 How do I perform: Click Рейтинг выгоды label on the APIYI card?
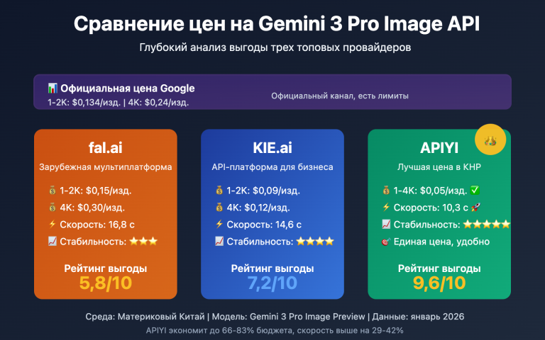(439, 268)
